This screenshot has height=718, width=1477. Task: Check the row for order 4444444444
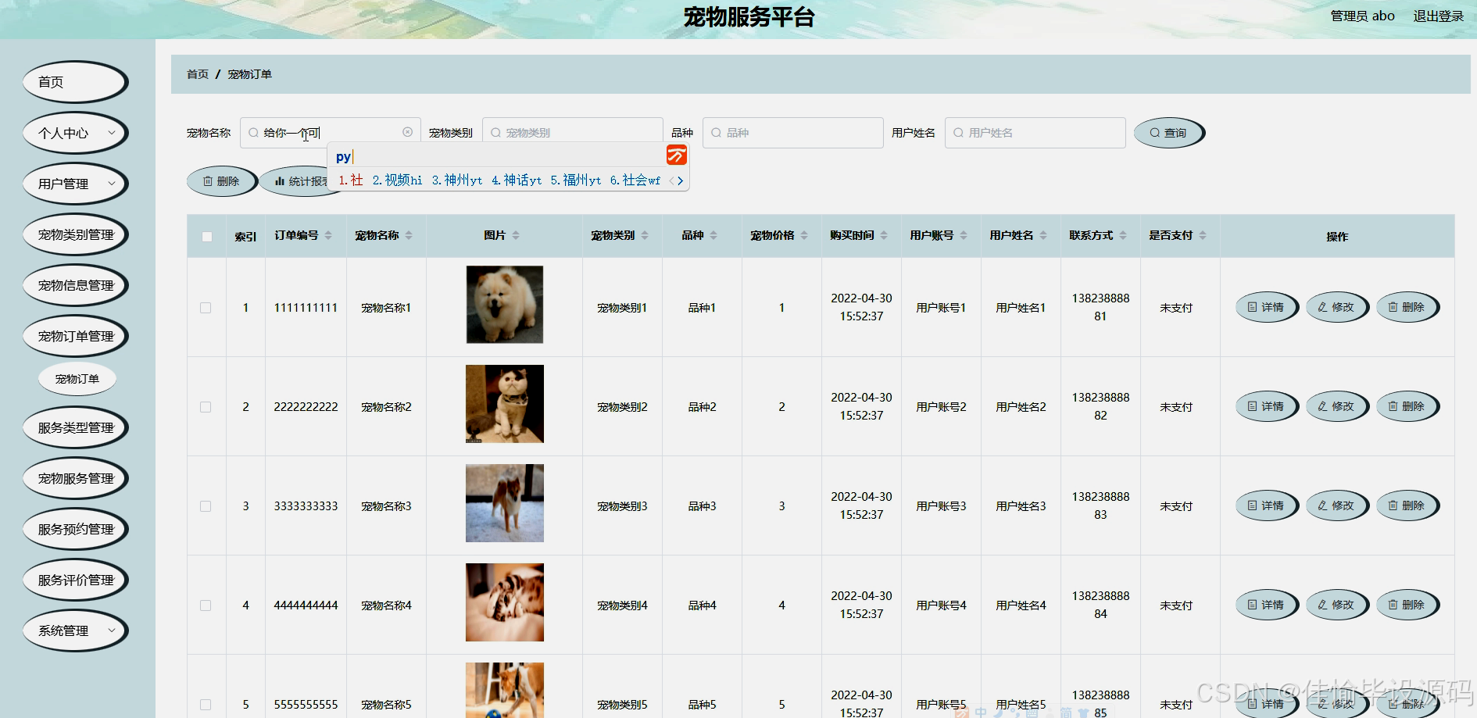coord(206,605)
